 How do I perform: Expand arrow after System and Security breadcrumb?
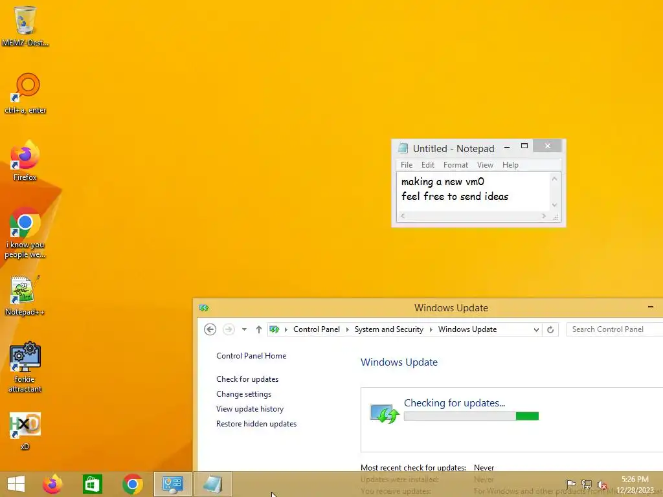tap(431, 329)
